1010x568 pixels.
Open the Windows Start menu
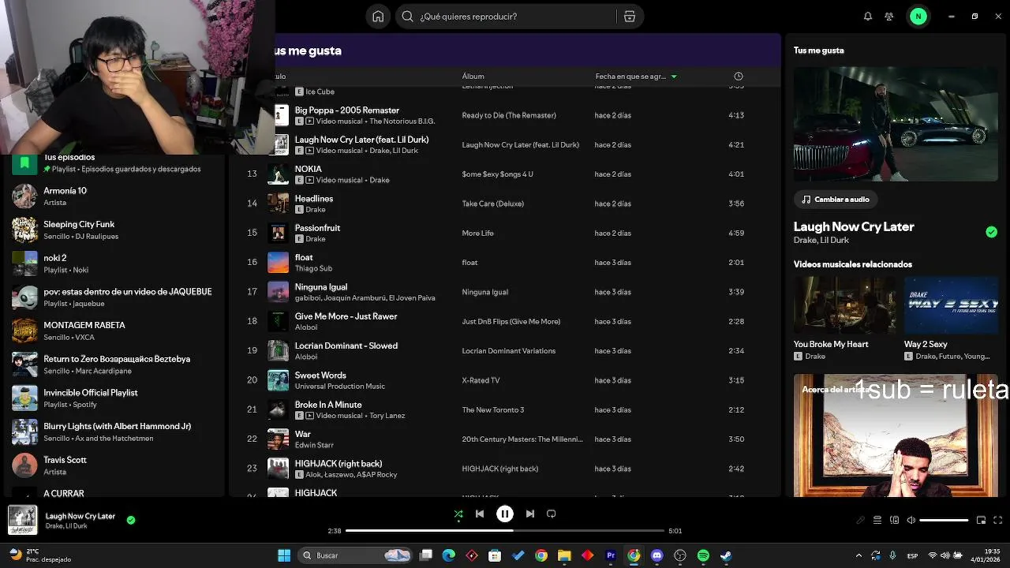tap(284, 555)
